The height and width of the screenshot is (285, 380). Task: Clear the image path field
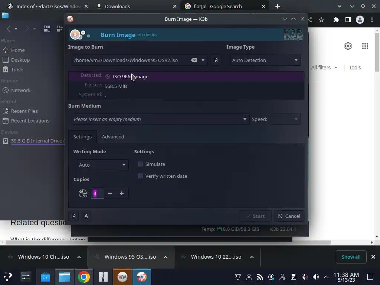point(194,60)
